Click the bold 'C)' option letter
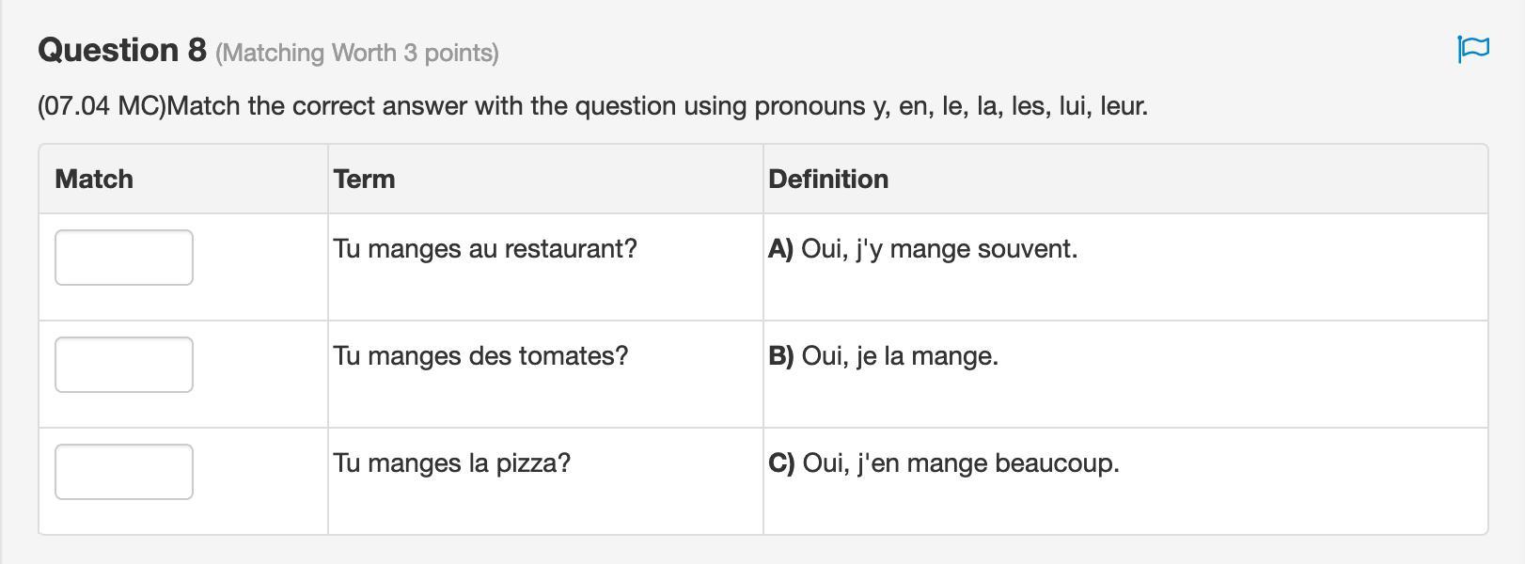 click(x=781, y=463)
